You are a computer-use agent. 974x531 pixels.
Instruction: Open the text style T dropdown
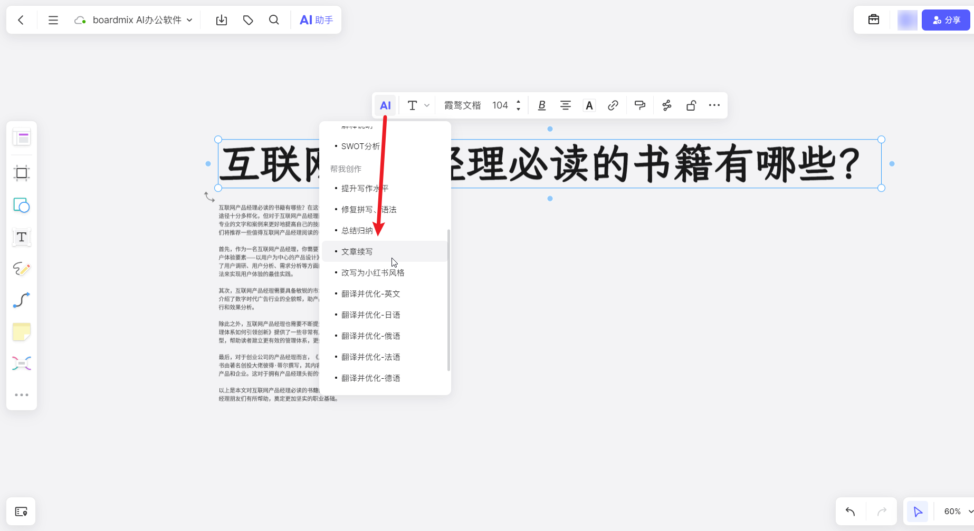pos(418,105)
